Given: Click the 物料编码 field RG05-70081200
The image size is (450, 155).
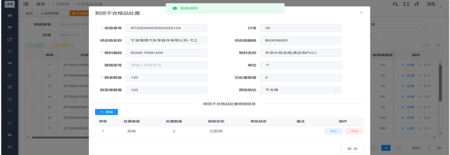Looking at the screenshot, I should click(x=166, y=53).
